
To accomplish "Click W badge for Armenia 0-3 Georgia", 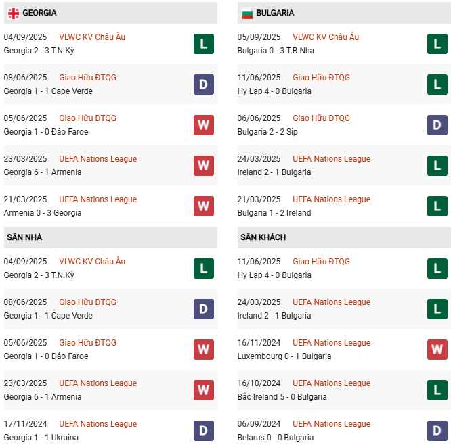I will point(204,206).
